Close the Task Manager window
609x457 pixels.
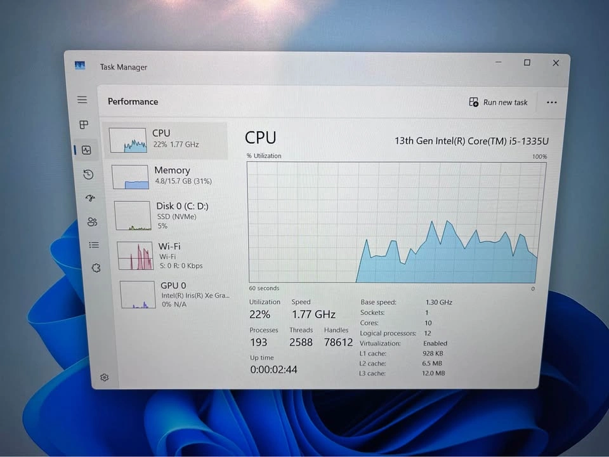pos(556,63)
